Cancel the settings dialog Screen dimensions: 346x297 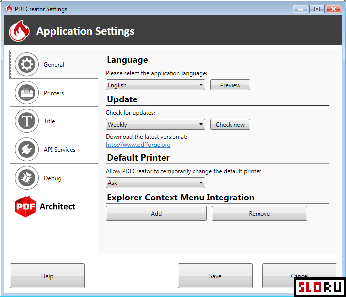pyautogui.click(x=299, y=276)
